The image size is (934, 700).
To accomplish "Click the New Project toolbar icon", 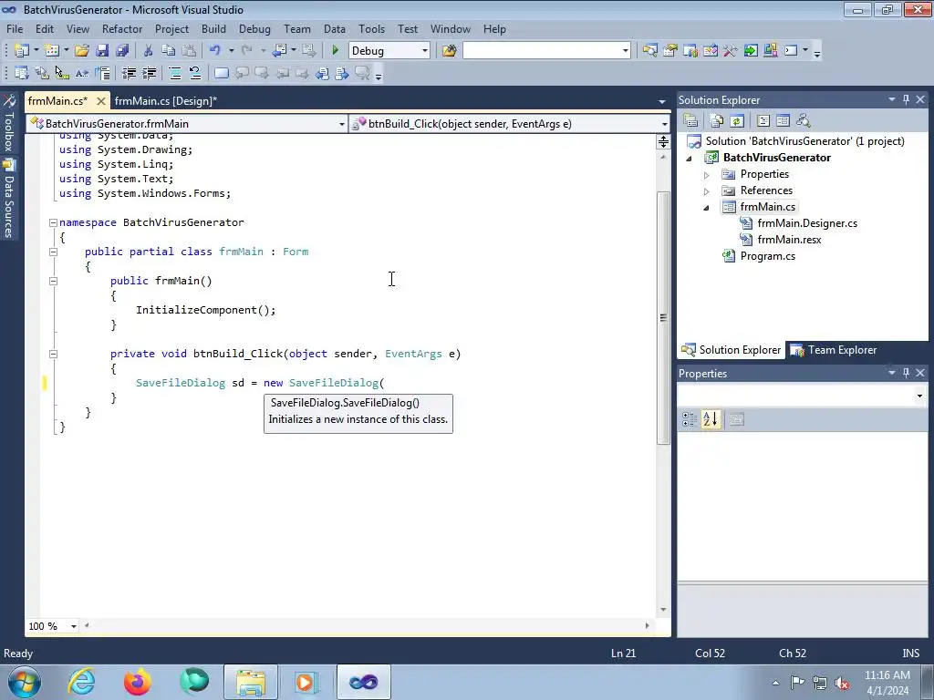I will click(22, 51).
